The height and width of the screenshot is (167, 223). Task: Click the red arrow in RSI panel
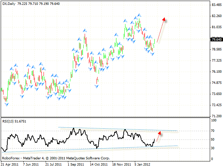[x=158, y=136]
